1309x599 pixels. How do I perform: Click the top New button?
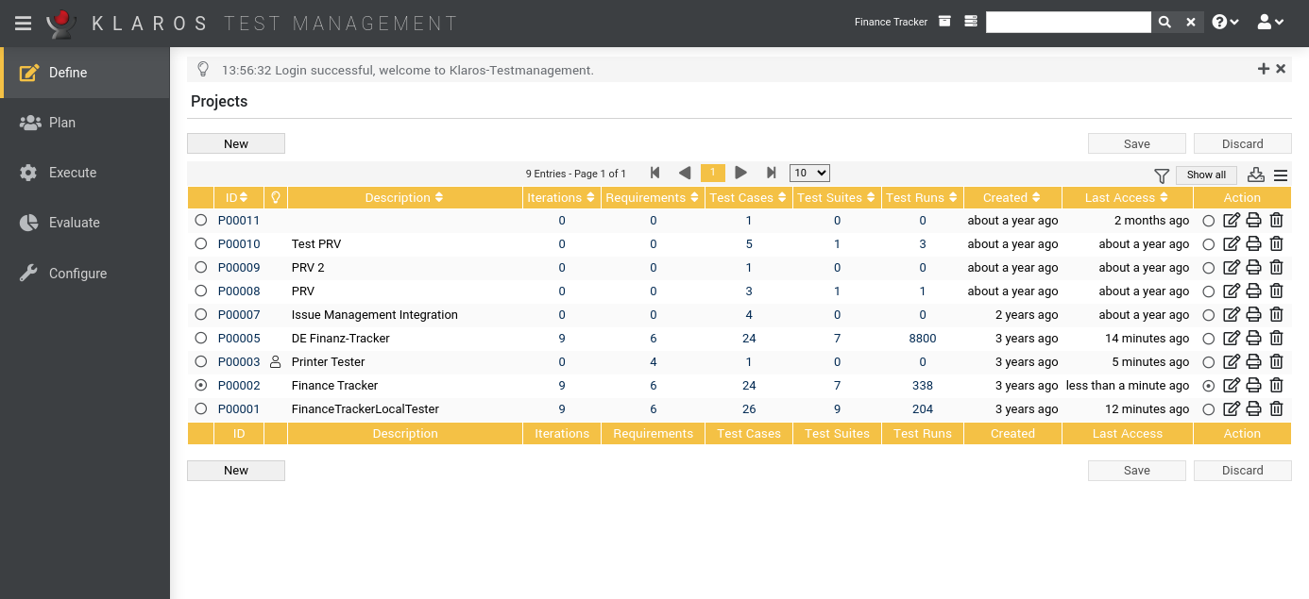point(236,144)
